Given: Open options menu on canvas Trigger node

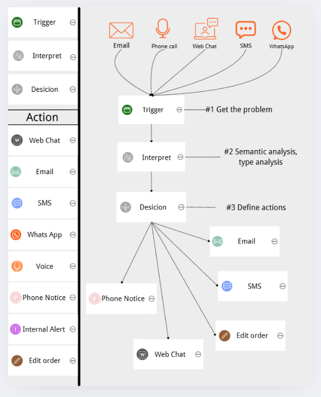Looking at the screenshot, I should tap(180, 110).
